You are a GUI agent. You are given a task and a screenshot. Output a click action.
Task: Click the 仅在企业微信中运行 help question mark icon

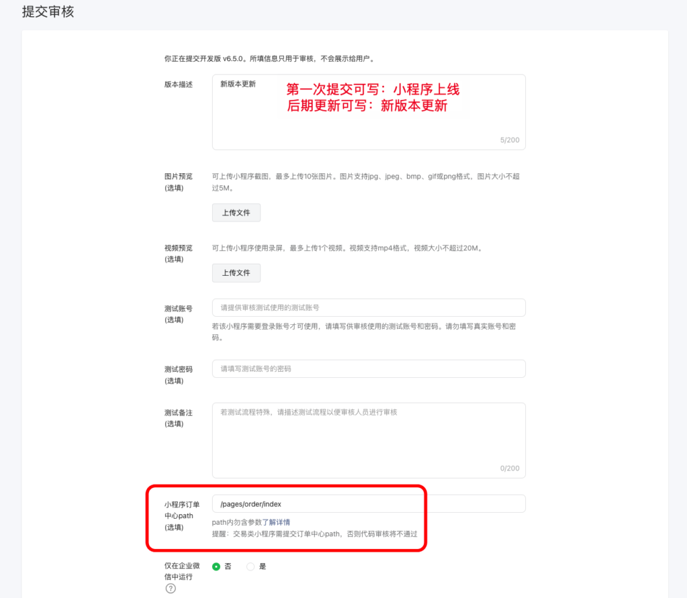point(170,587)
